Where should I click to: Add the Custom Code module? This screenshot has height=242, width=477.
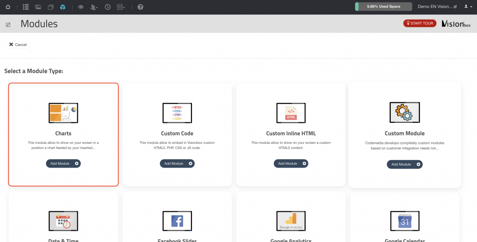coord(177,163)
